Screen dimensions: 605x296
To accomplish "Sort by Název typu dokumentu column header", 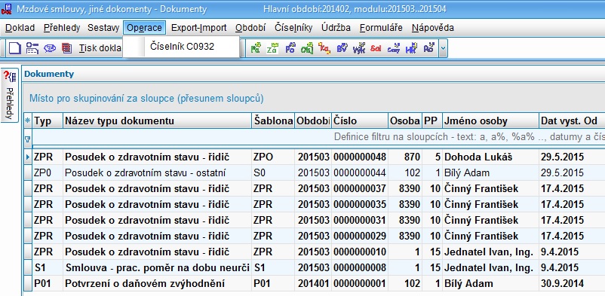I will [157, 121].
